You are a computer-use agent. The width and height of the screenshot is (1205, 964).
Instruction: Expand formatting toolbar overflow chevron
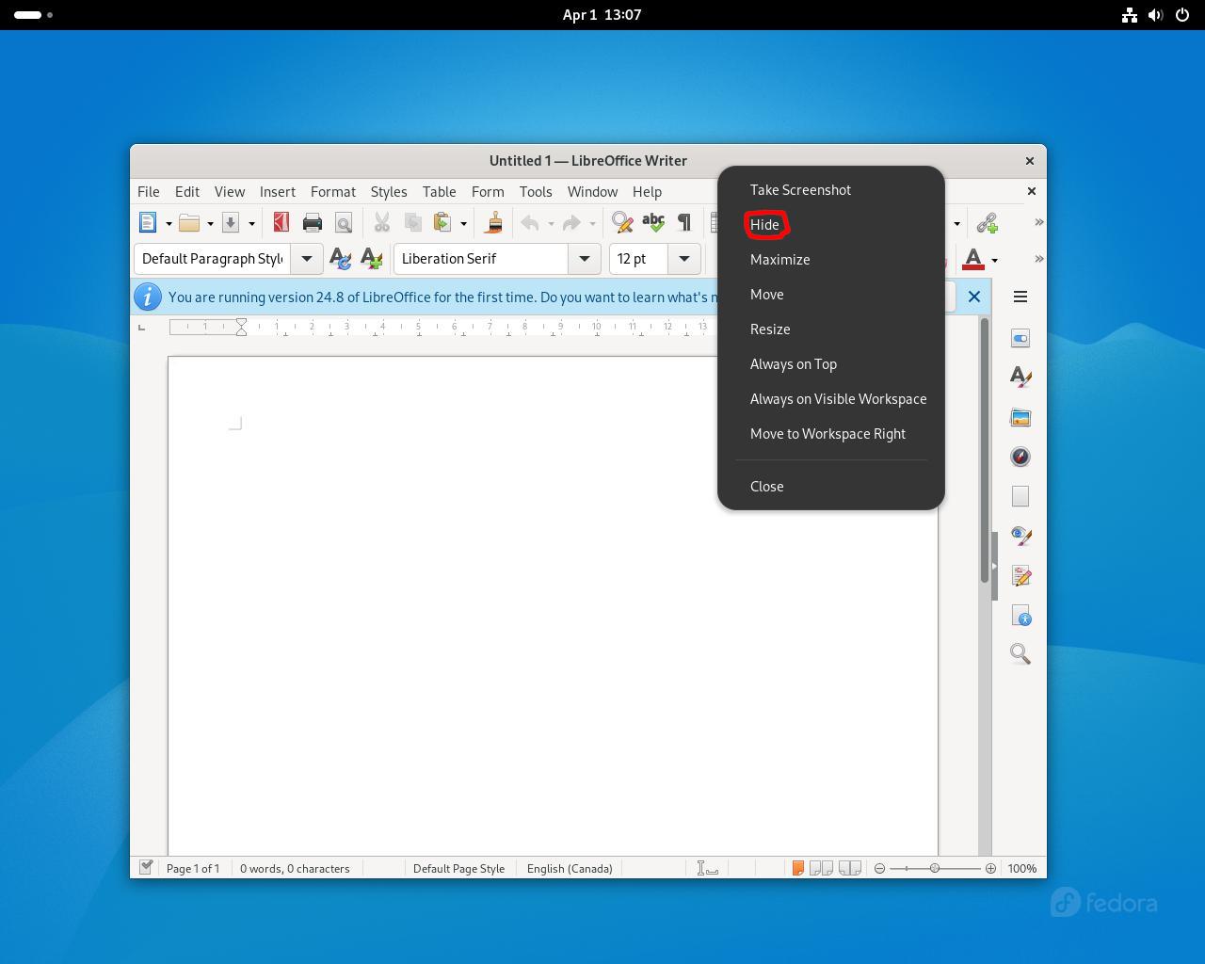click(1039, 259)
